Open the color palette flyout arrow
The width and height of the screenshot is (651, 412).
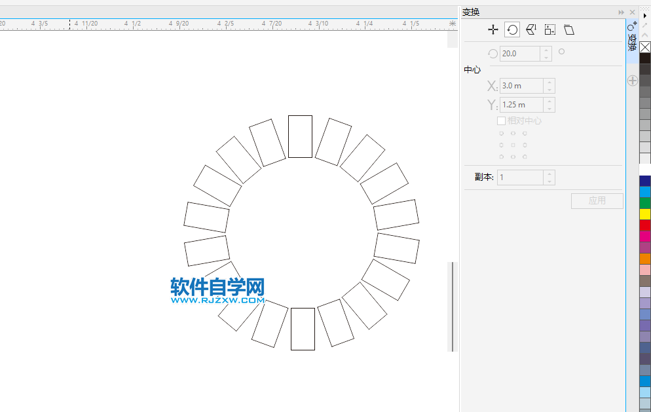click(644, 16)
